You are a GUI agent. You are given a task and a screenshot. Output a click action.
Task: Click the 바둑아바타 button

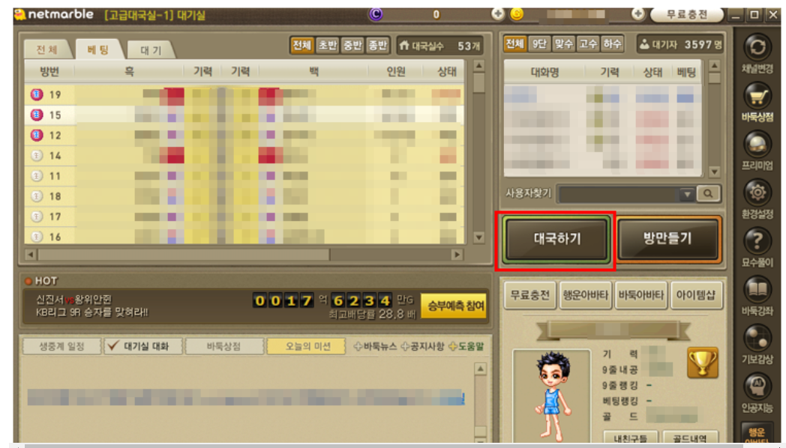[641, 295]
